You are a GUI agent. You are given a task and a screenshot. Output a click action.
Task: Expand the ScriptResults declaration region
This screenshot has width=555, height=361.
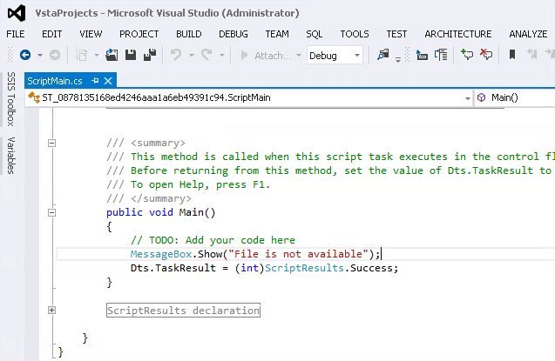pos(52,311)
